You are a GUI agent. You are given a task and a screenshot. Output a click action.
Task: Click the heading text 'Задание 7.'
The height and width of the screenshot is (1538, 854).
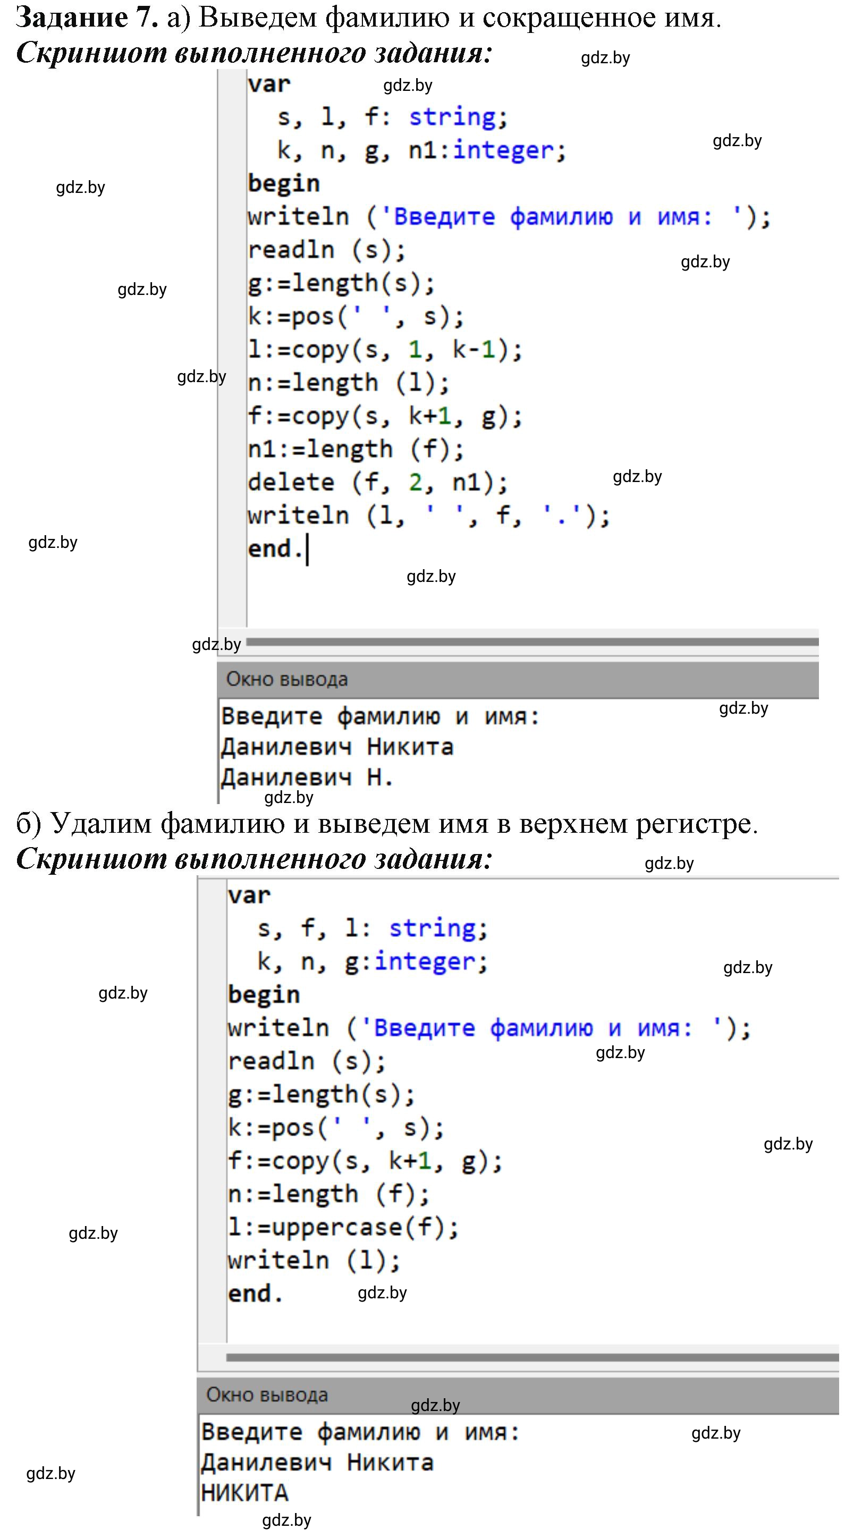pos(87,18)
